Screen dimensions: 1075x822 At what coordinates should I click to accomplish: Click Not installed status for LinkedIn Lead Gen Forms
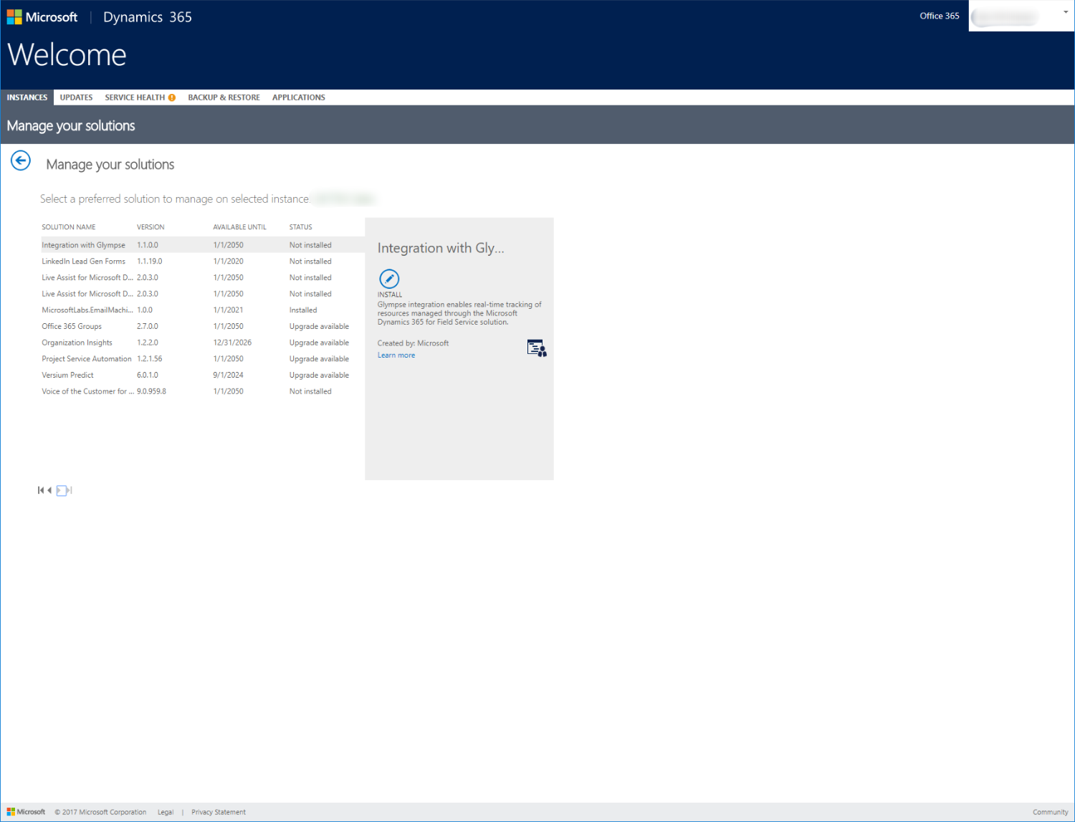[310, 262]
